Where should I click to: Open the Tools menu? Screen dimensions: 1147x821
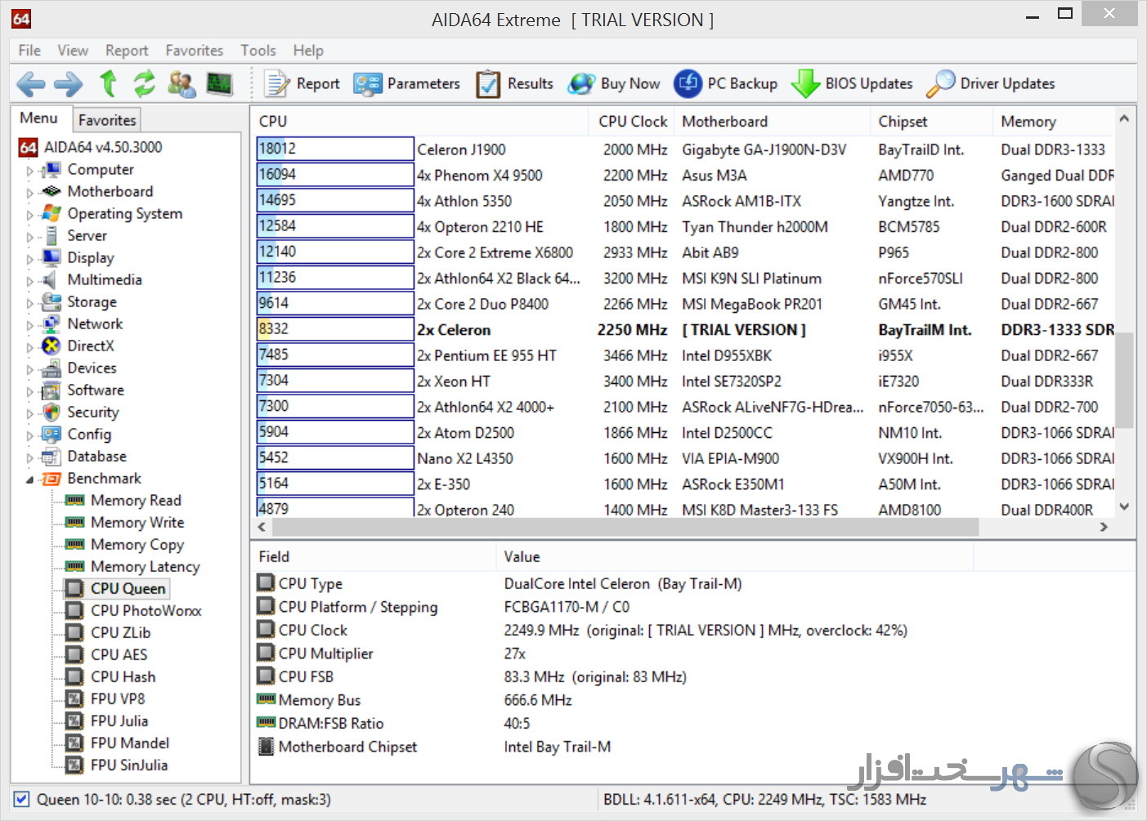coord(258,51)
